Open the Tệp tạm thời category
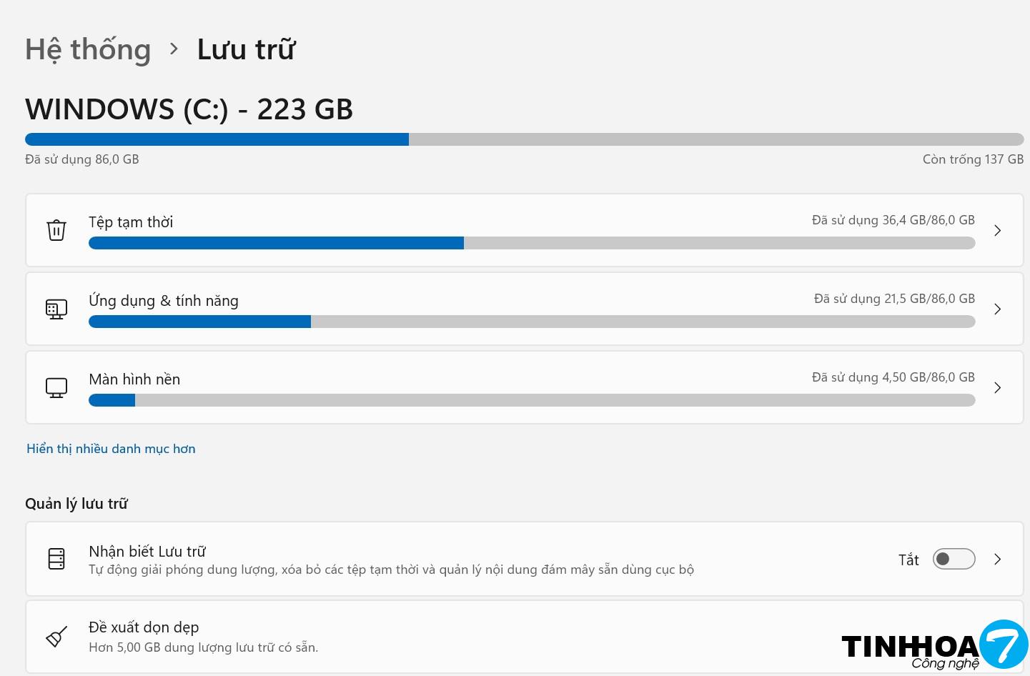Viewport: 1030px width, 676px height. 131,222
